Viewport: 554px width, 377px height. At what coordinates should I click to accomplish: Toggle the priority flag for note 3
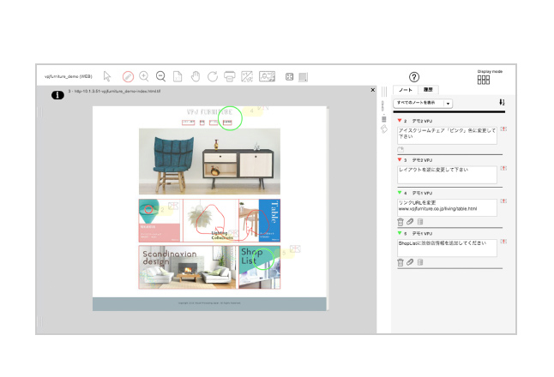(x=503, y=168)
